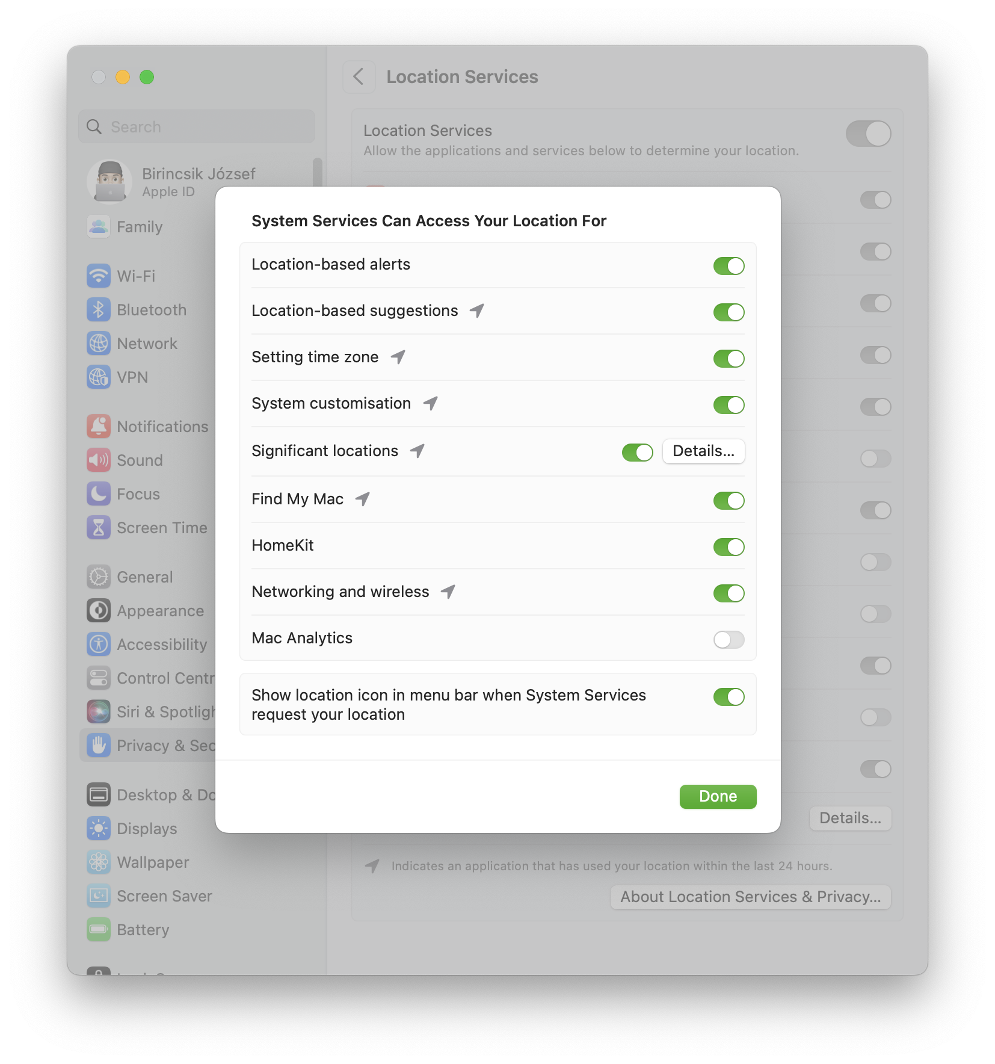Disable Location-based suggestions switch

coord(729,312)
